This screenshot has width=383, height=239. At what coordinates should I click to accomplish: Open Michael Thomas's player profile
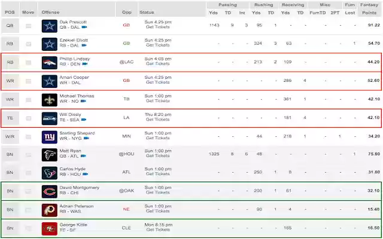[77, 96]
